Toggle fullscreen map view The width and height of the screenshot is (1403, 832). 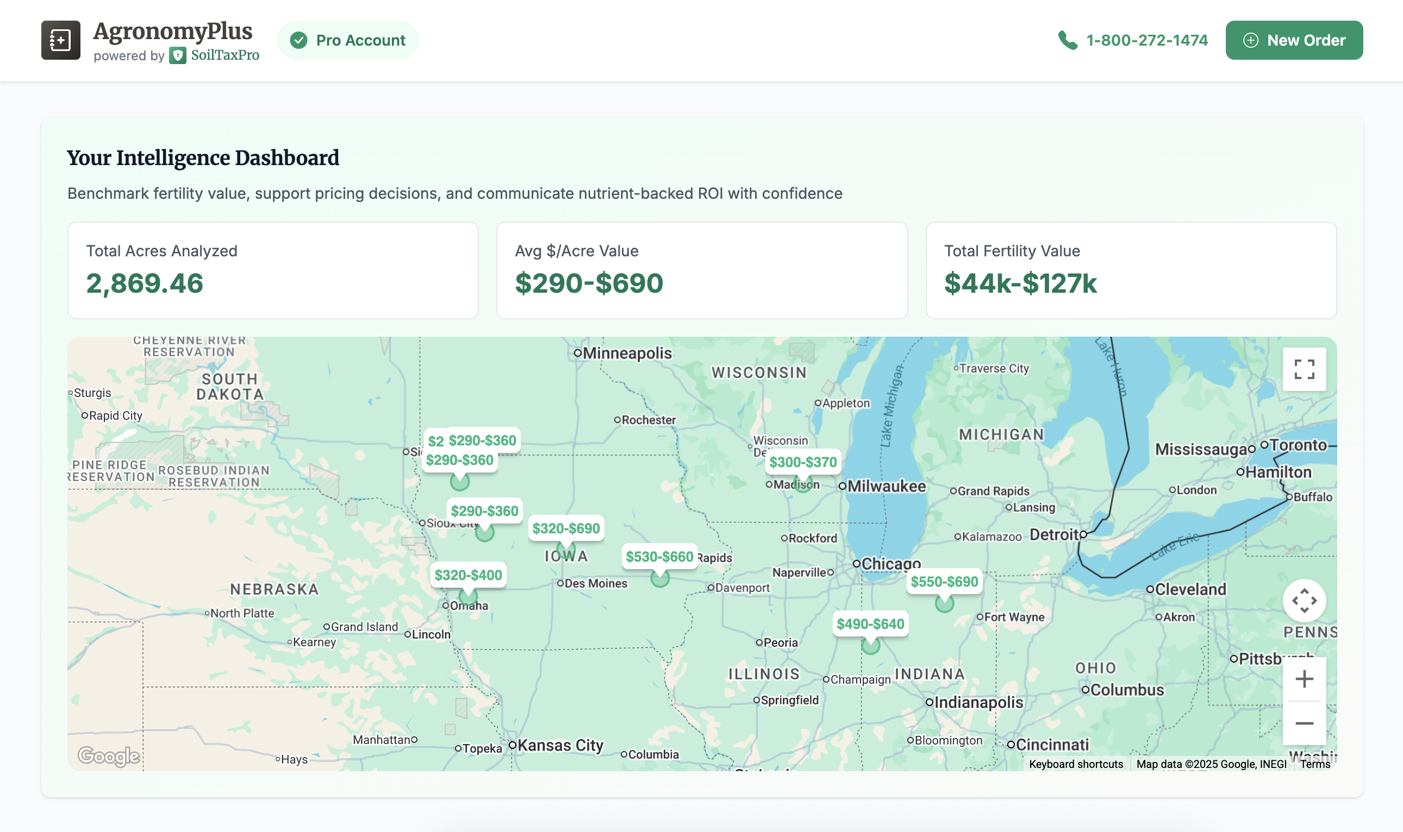1304,369
